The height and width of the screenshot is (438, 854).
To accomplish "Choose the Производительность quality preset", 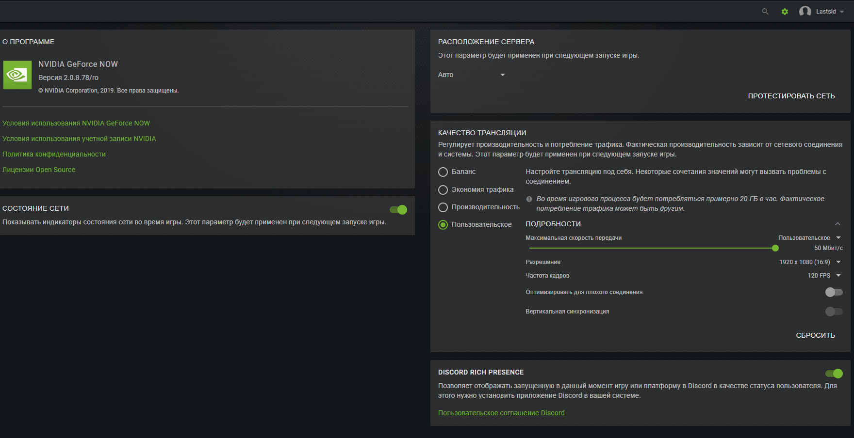I will point(443,207).
